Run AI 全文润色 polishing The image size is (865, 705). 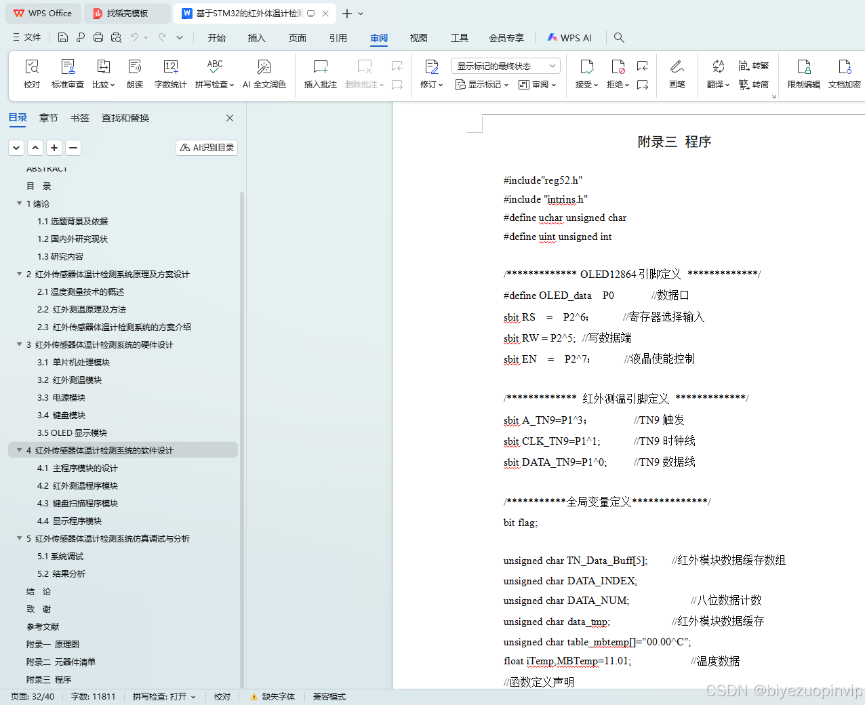coord(264,73)
